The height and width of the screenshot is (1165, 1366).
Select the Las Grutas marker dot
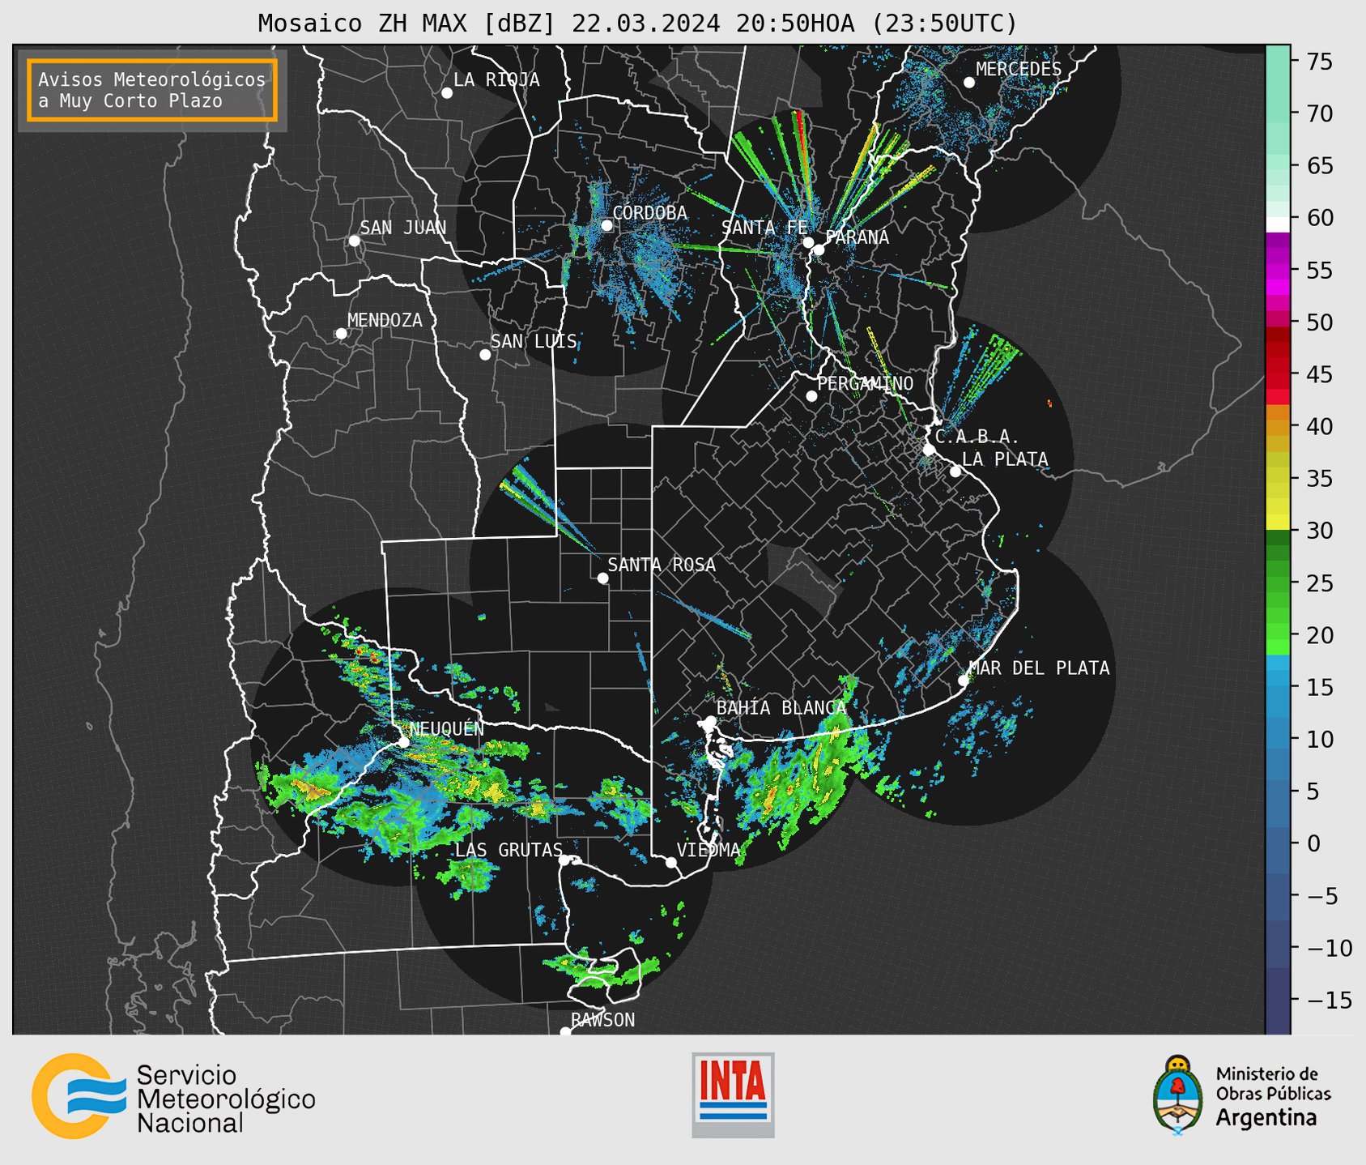pyautogui.click(x=565, y=860)
